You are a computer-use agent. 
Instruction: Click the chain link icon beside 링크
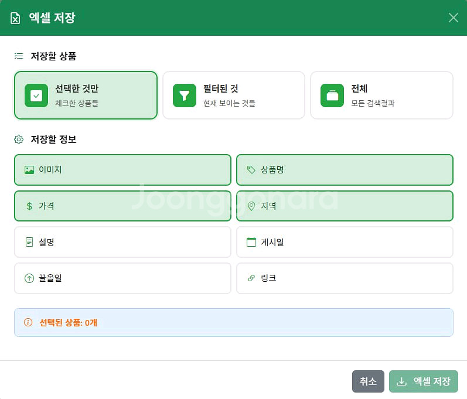pos(251,278)
